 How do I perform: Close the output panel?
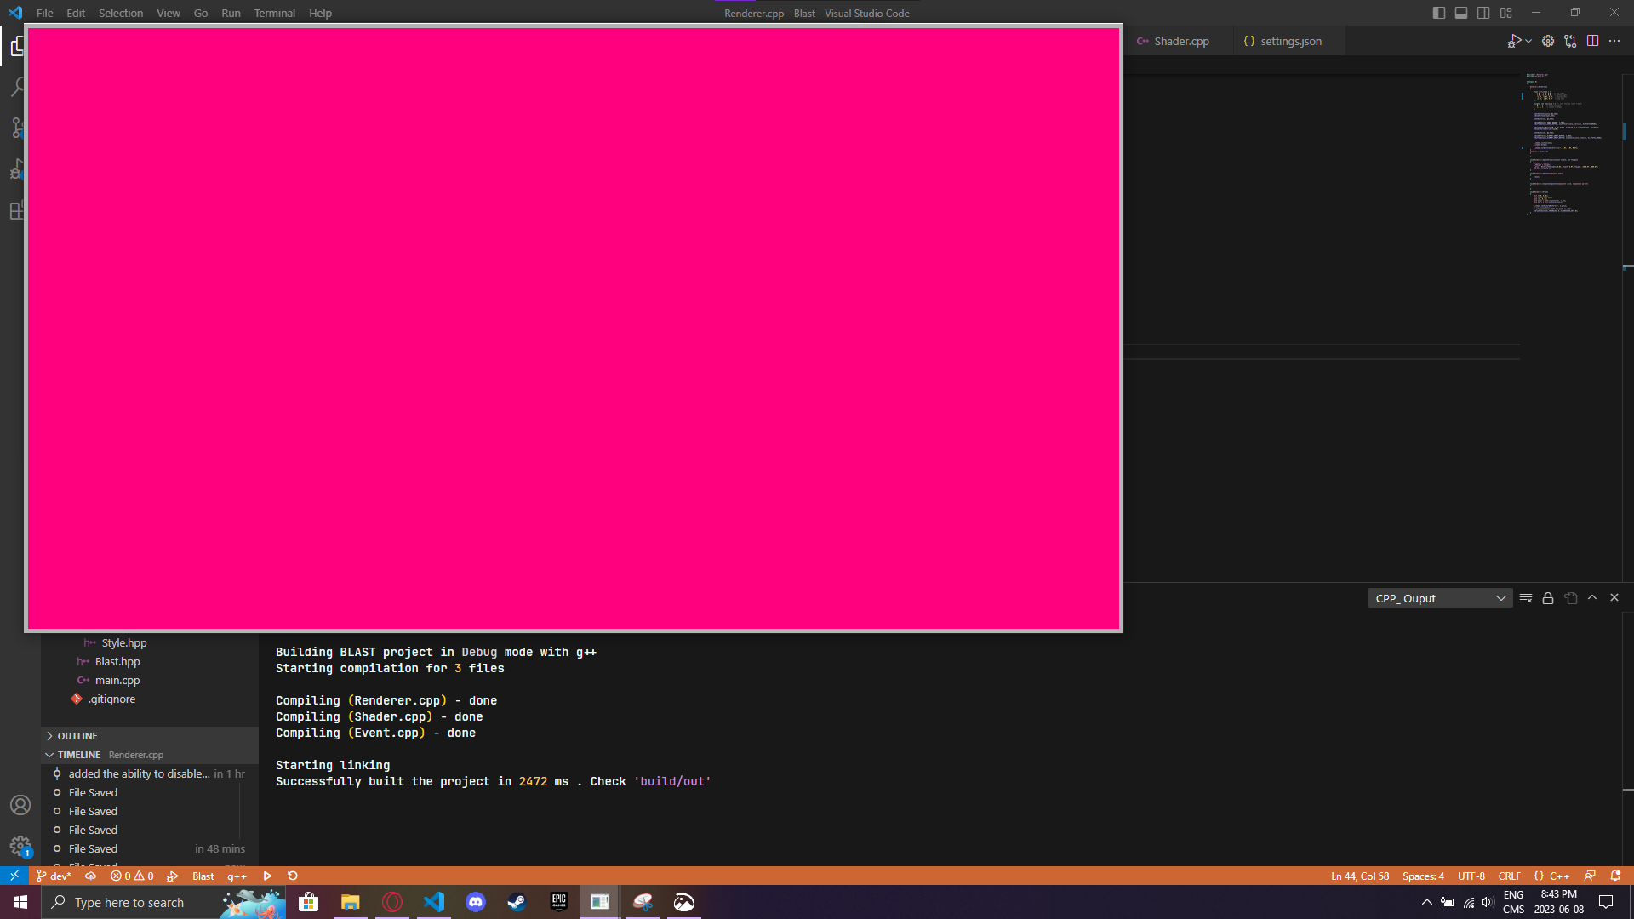point(1614,598)
